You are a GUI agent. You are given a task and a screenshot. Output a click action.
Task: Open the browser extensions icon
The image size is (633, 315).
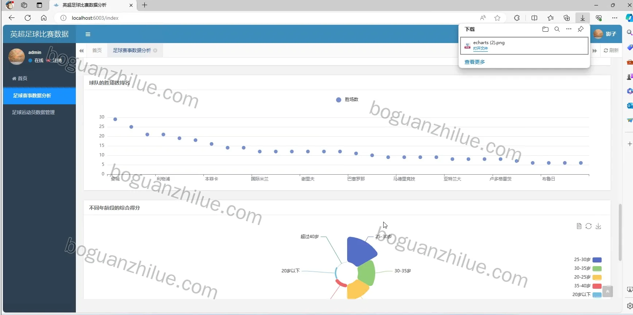tap(517, 18)
